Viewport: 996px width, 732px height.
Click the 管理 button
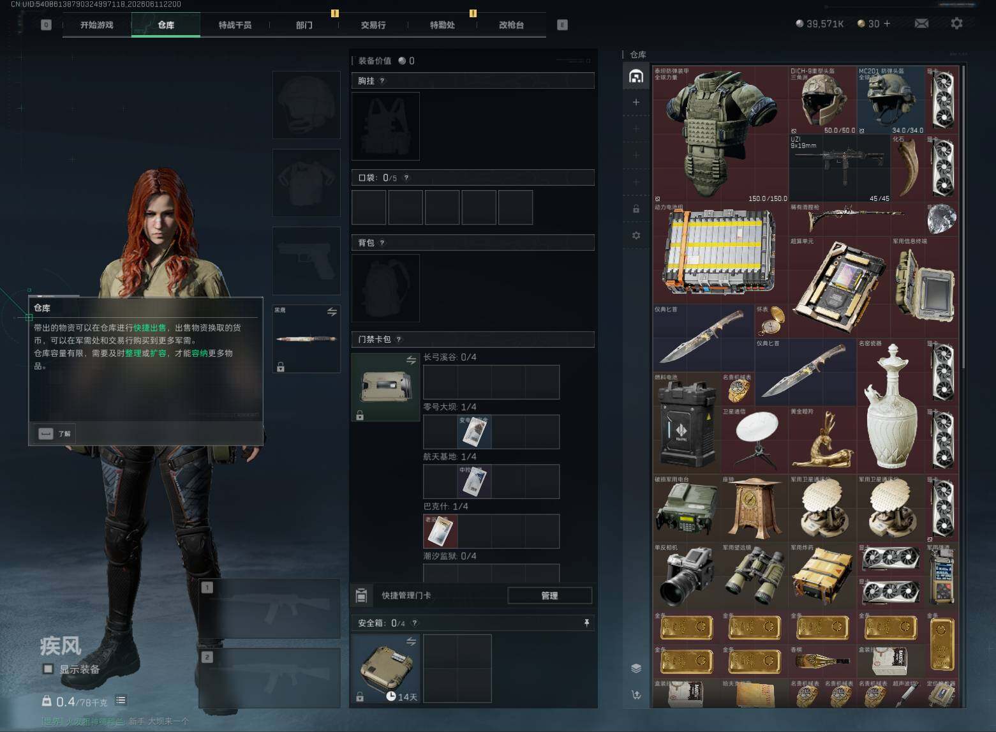(x=549, y=595)
